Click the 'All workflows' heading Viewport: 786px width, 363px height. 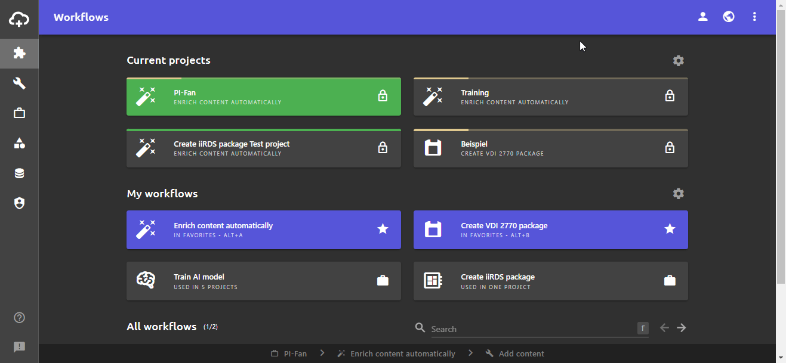tap(162, 327)
